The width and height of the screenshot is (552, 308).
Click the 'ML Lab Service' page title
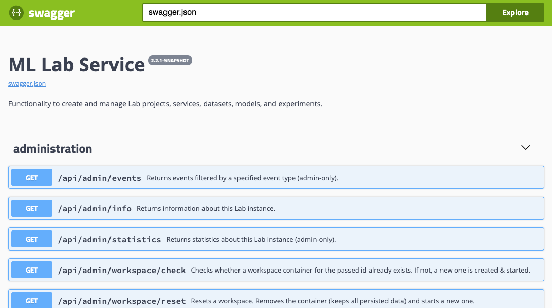tap(77, 65)
